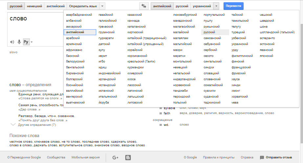
Task: Choose литовский from language list
Action: pyautogui.click(x=135, y=103)
